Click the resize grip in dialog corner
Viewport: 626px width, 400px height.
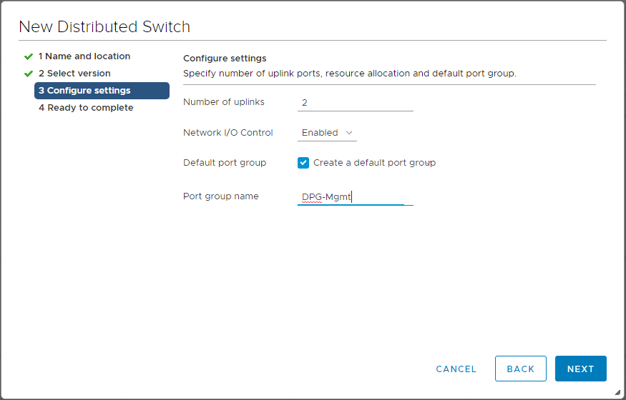617,392
